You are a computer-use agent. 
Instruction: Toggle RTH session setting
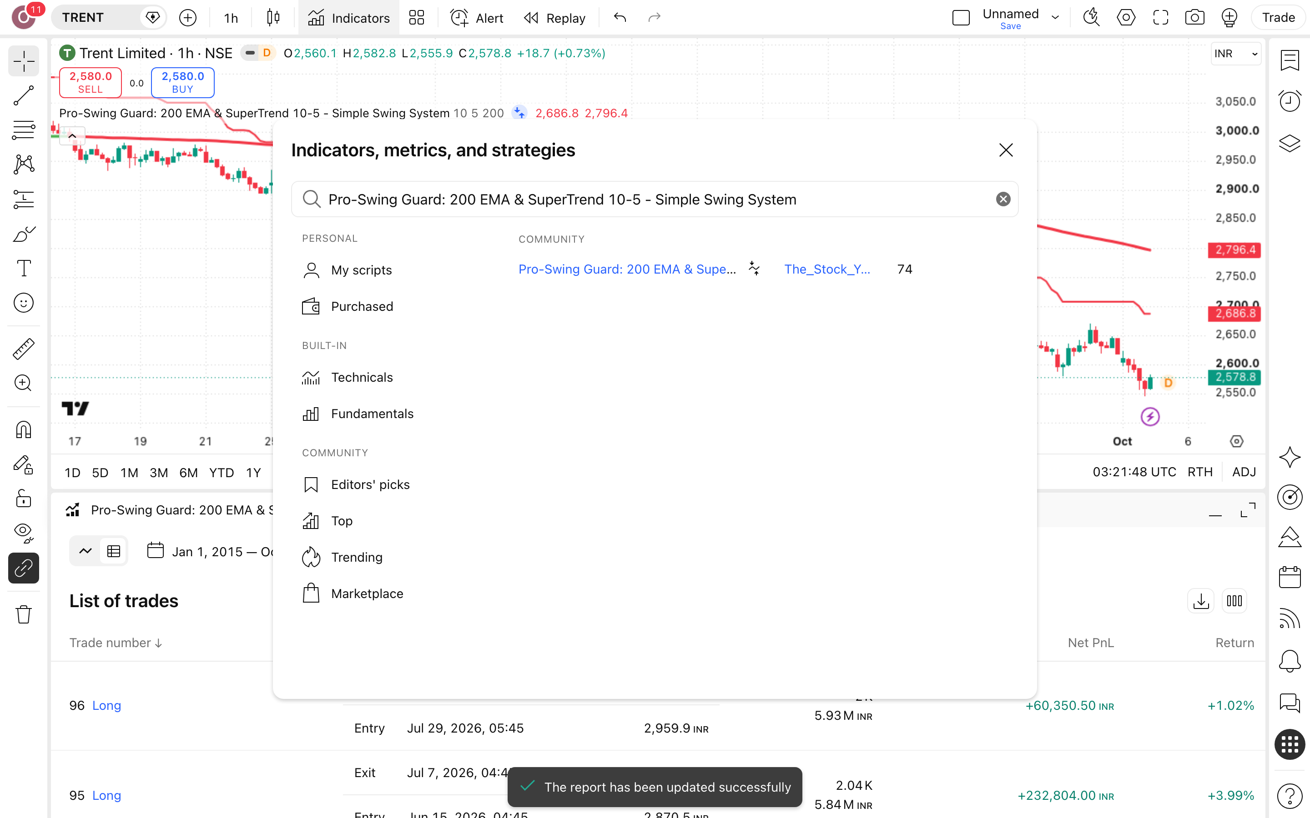1199,472
